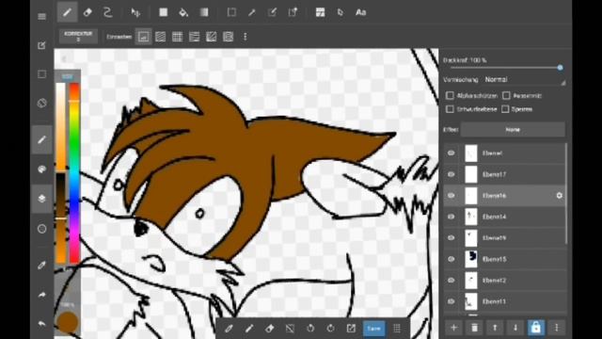Select the Eraser tool in top toolbar
Viewport: 602px width, 339px height.
coord(87,12)
